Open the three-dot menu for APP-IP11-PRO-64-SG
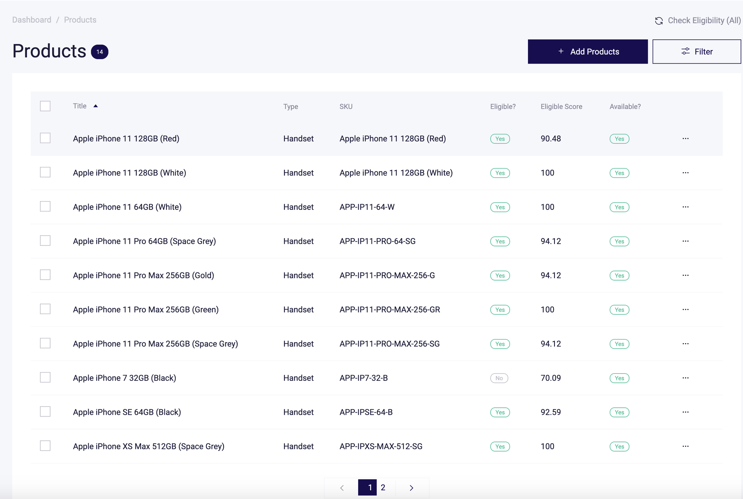 [x=686, y=241]
